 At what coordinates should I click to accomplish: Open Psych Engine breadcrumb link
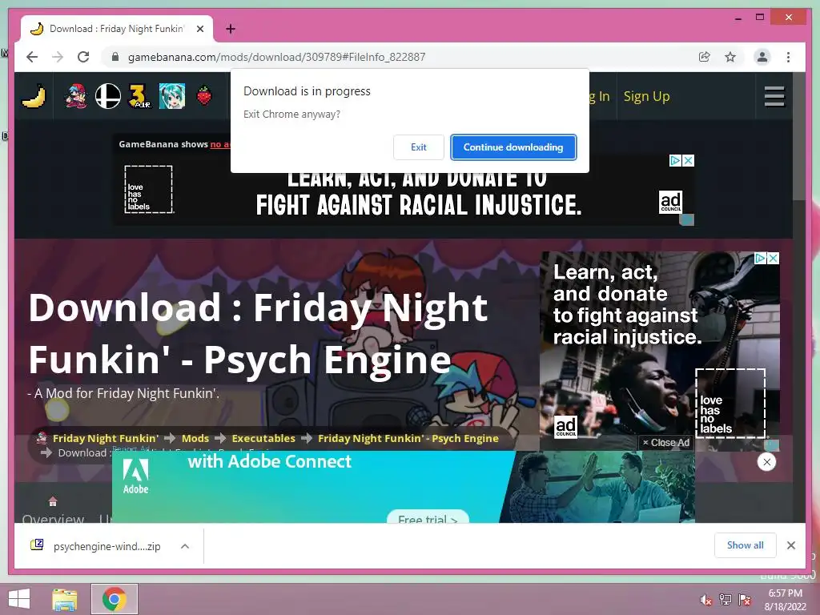[408, 438]
